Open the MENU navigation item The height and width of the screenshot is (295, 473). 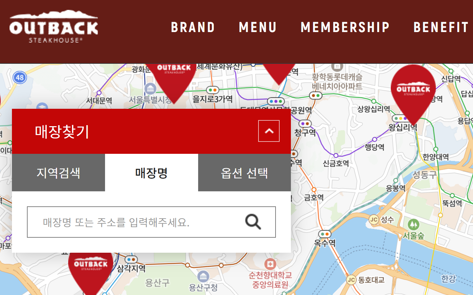(258, 27)
